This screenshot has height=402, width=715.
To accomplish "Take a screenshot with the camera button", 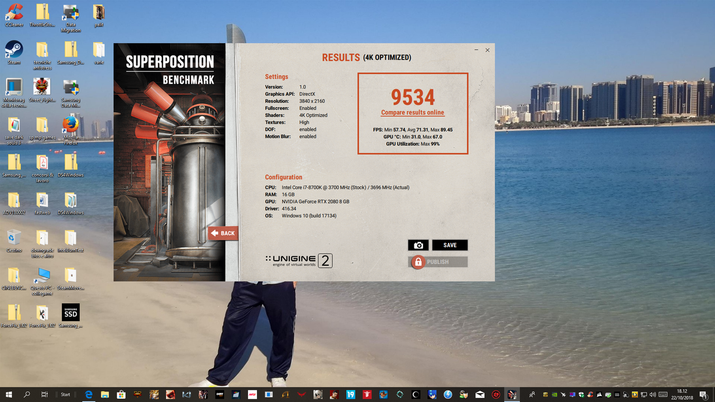I will [x=418, y=245].
